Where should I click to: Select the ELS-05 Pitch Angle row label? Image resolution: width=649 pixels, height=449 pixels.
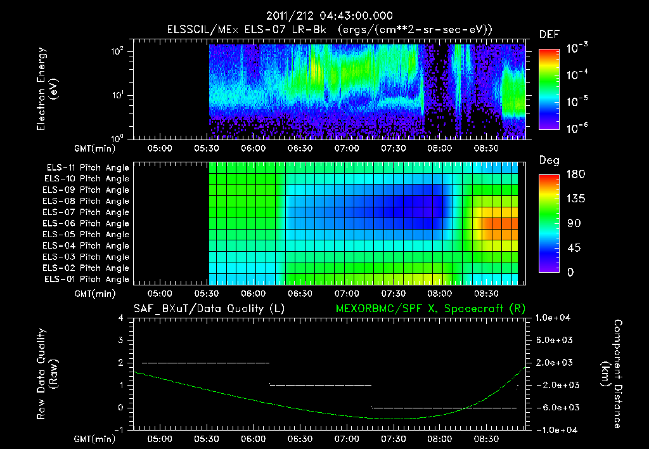click(86, 235)
